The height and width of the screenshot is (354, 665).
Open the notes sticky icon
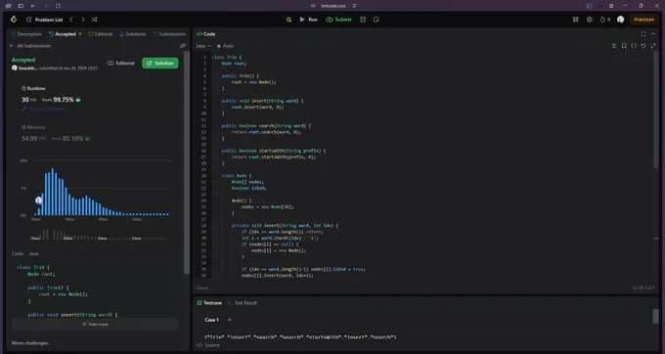376,20
